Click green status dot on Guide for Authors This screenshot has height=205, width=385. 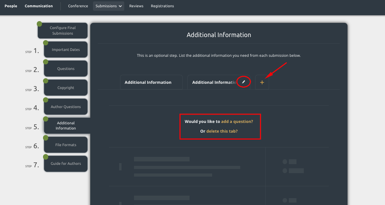[x=45, y=157]
